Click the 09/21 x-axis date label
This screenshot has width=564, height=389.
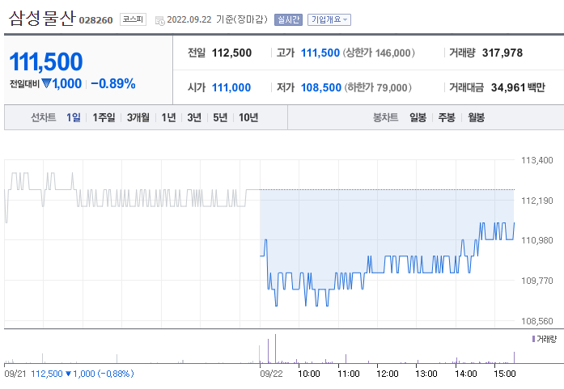tap(15, 374)
